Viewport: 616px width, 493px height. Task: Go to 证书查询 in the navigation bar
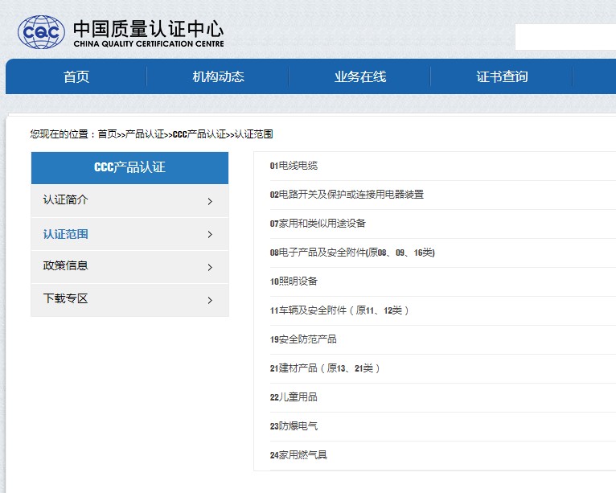tap(502, 77)
